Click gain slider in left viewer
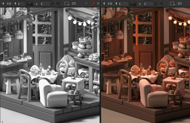This screenshot has width=190, height=123. [29, 3]
